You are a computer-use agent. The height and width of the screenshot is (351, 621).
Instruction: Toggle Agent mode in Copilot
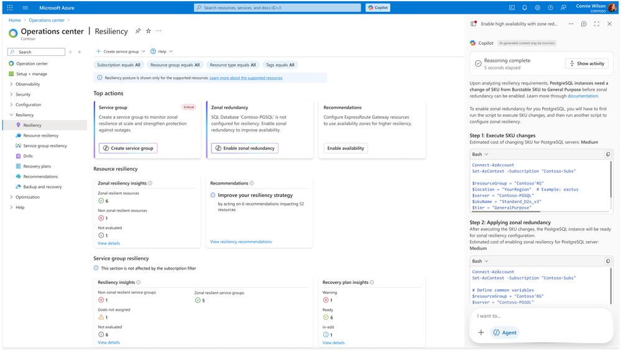click(505, 332)
